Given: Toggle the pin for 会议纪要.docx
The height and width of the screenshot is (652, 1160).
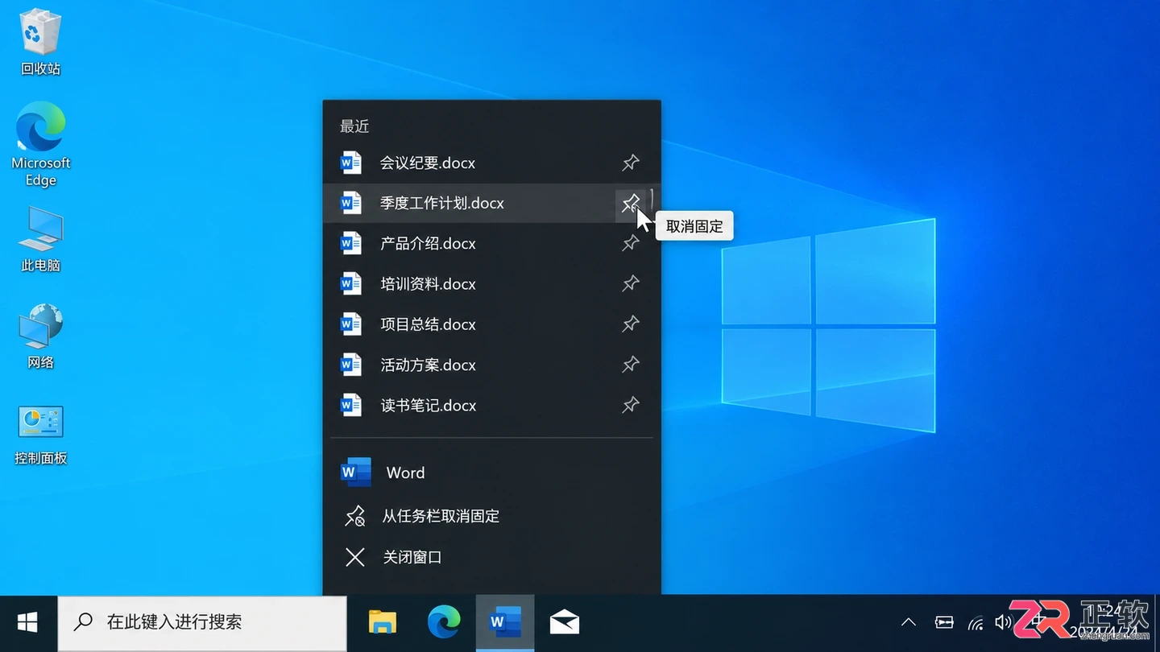Looking at the screenshot, I should [x=630, y=163].
